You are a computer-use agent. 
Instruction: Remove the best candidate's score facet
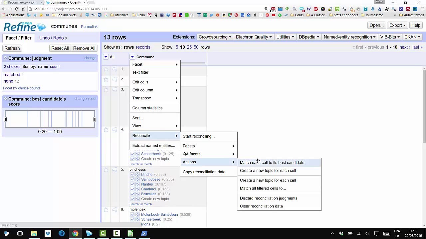click(x=5, y=99)
